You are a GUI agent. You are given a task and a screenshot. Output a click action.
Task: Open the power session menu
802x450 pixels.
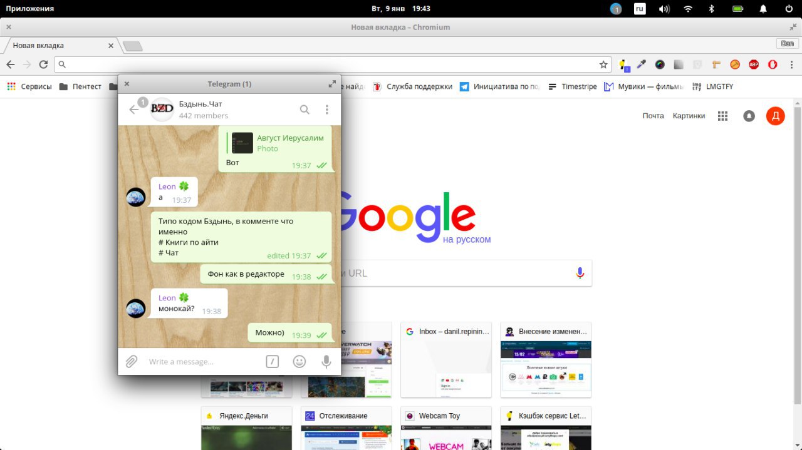tap(789, 9)
